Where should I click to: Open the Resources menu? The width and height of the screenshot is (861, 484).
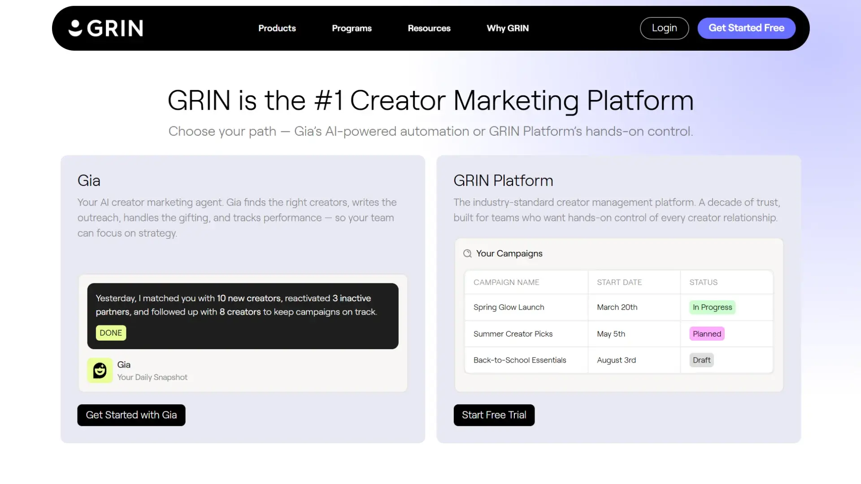click(429, 28)
